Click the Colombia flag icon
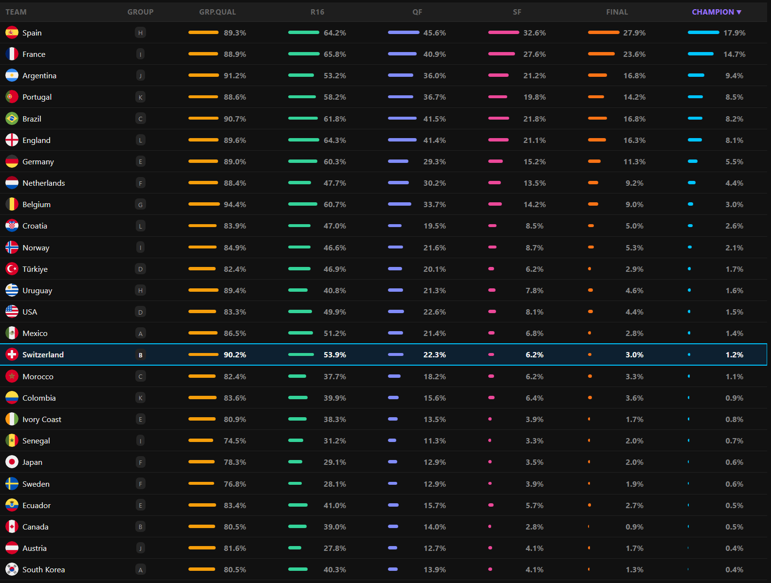The height and width of the screenshot is (583, 771). 12,398
